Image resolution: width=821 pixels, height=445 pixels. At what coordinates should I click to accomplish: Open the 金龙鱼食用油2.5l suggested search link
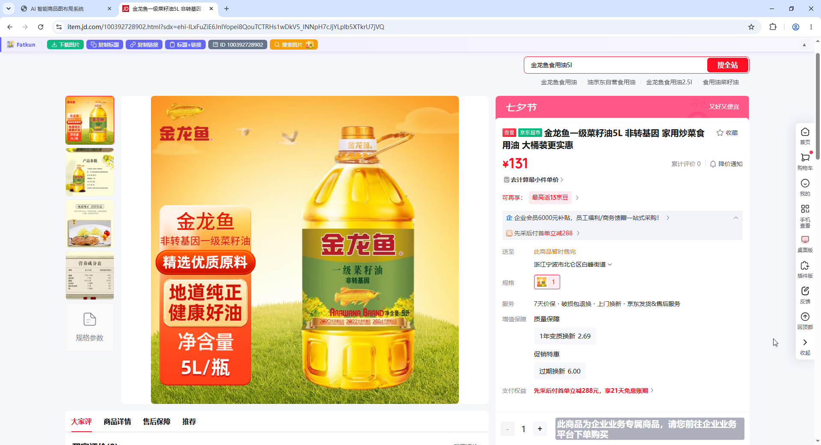pos(669,82)
